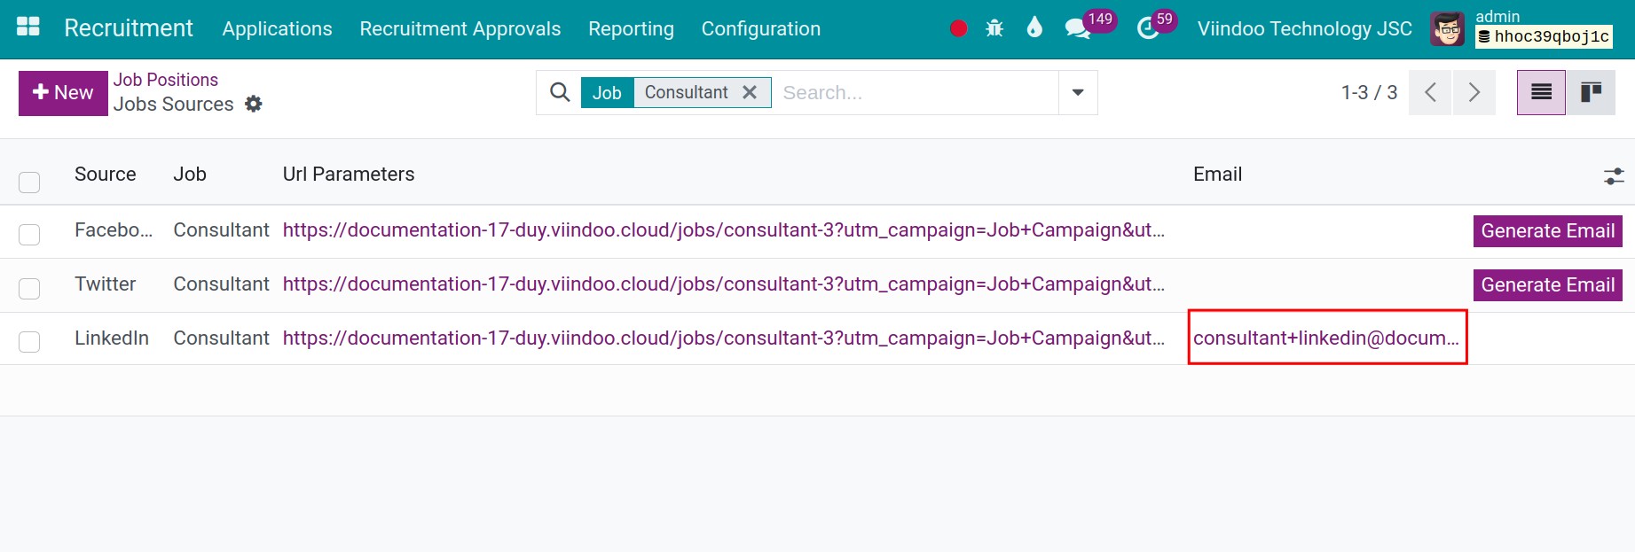Click the water drop icon in the top bar

1034,27
